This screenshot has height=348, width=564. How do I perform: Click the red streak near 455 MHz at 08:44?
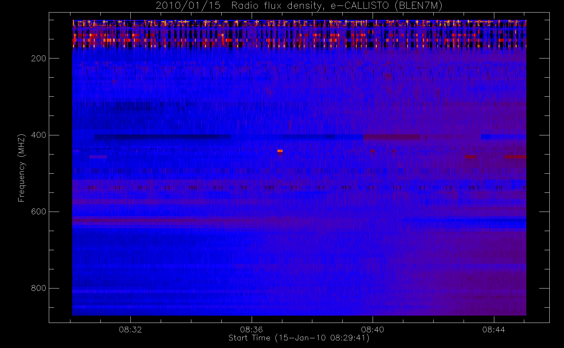[x=515, y=157]
